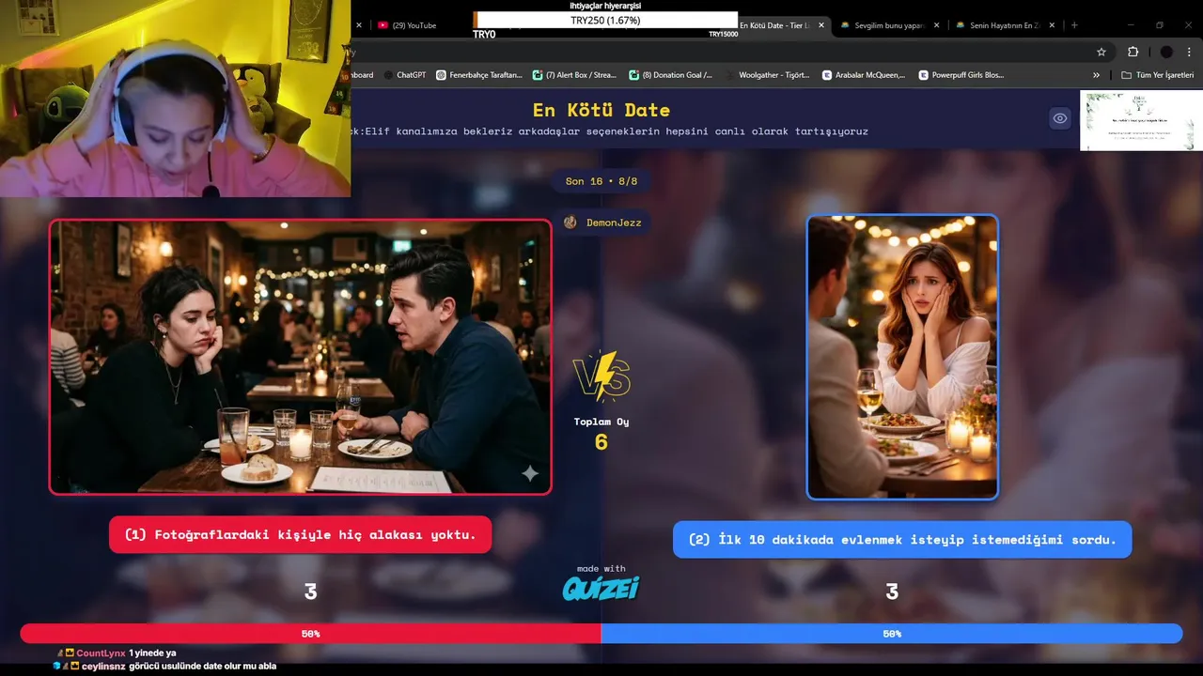Open the Arabalar McQueen bookmark

coord(864,75)
